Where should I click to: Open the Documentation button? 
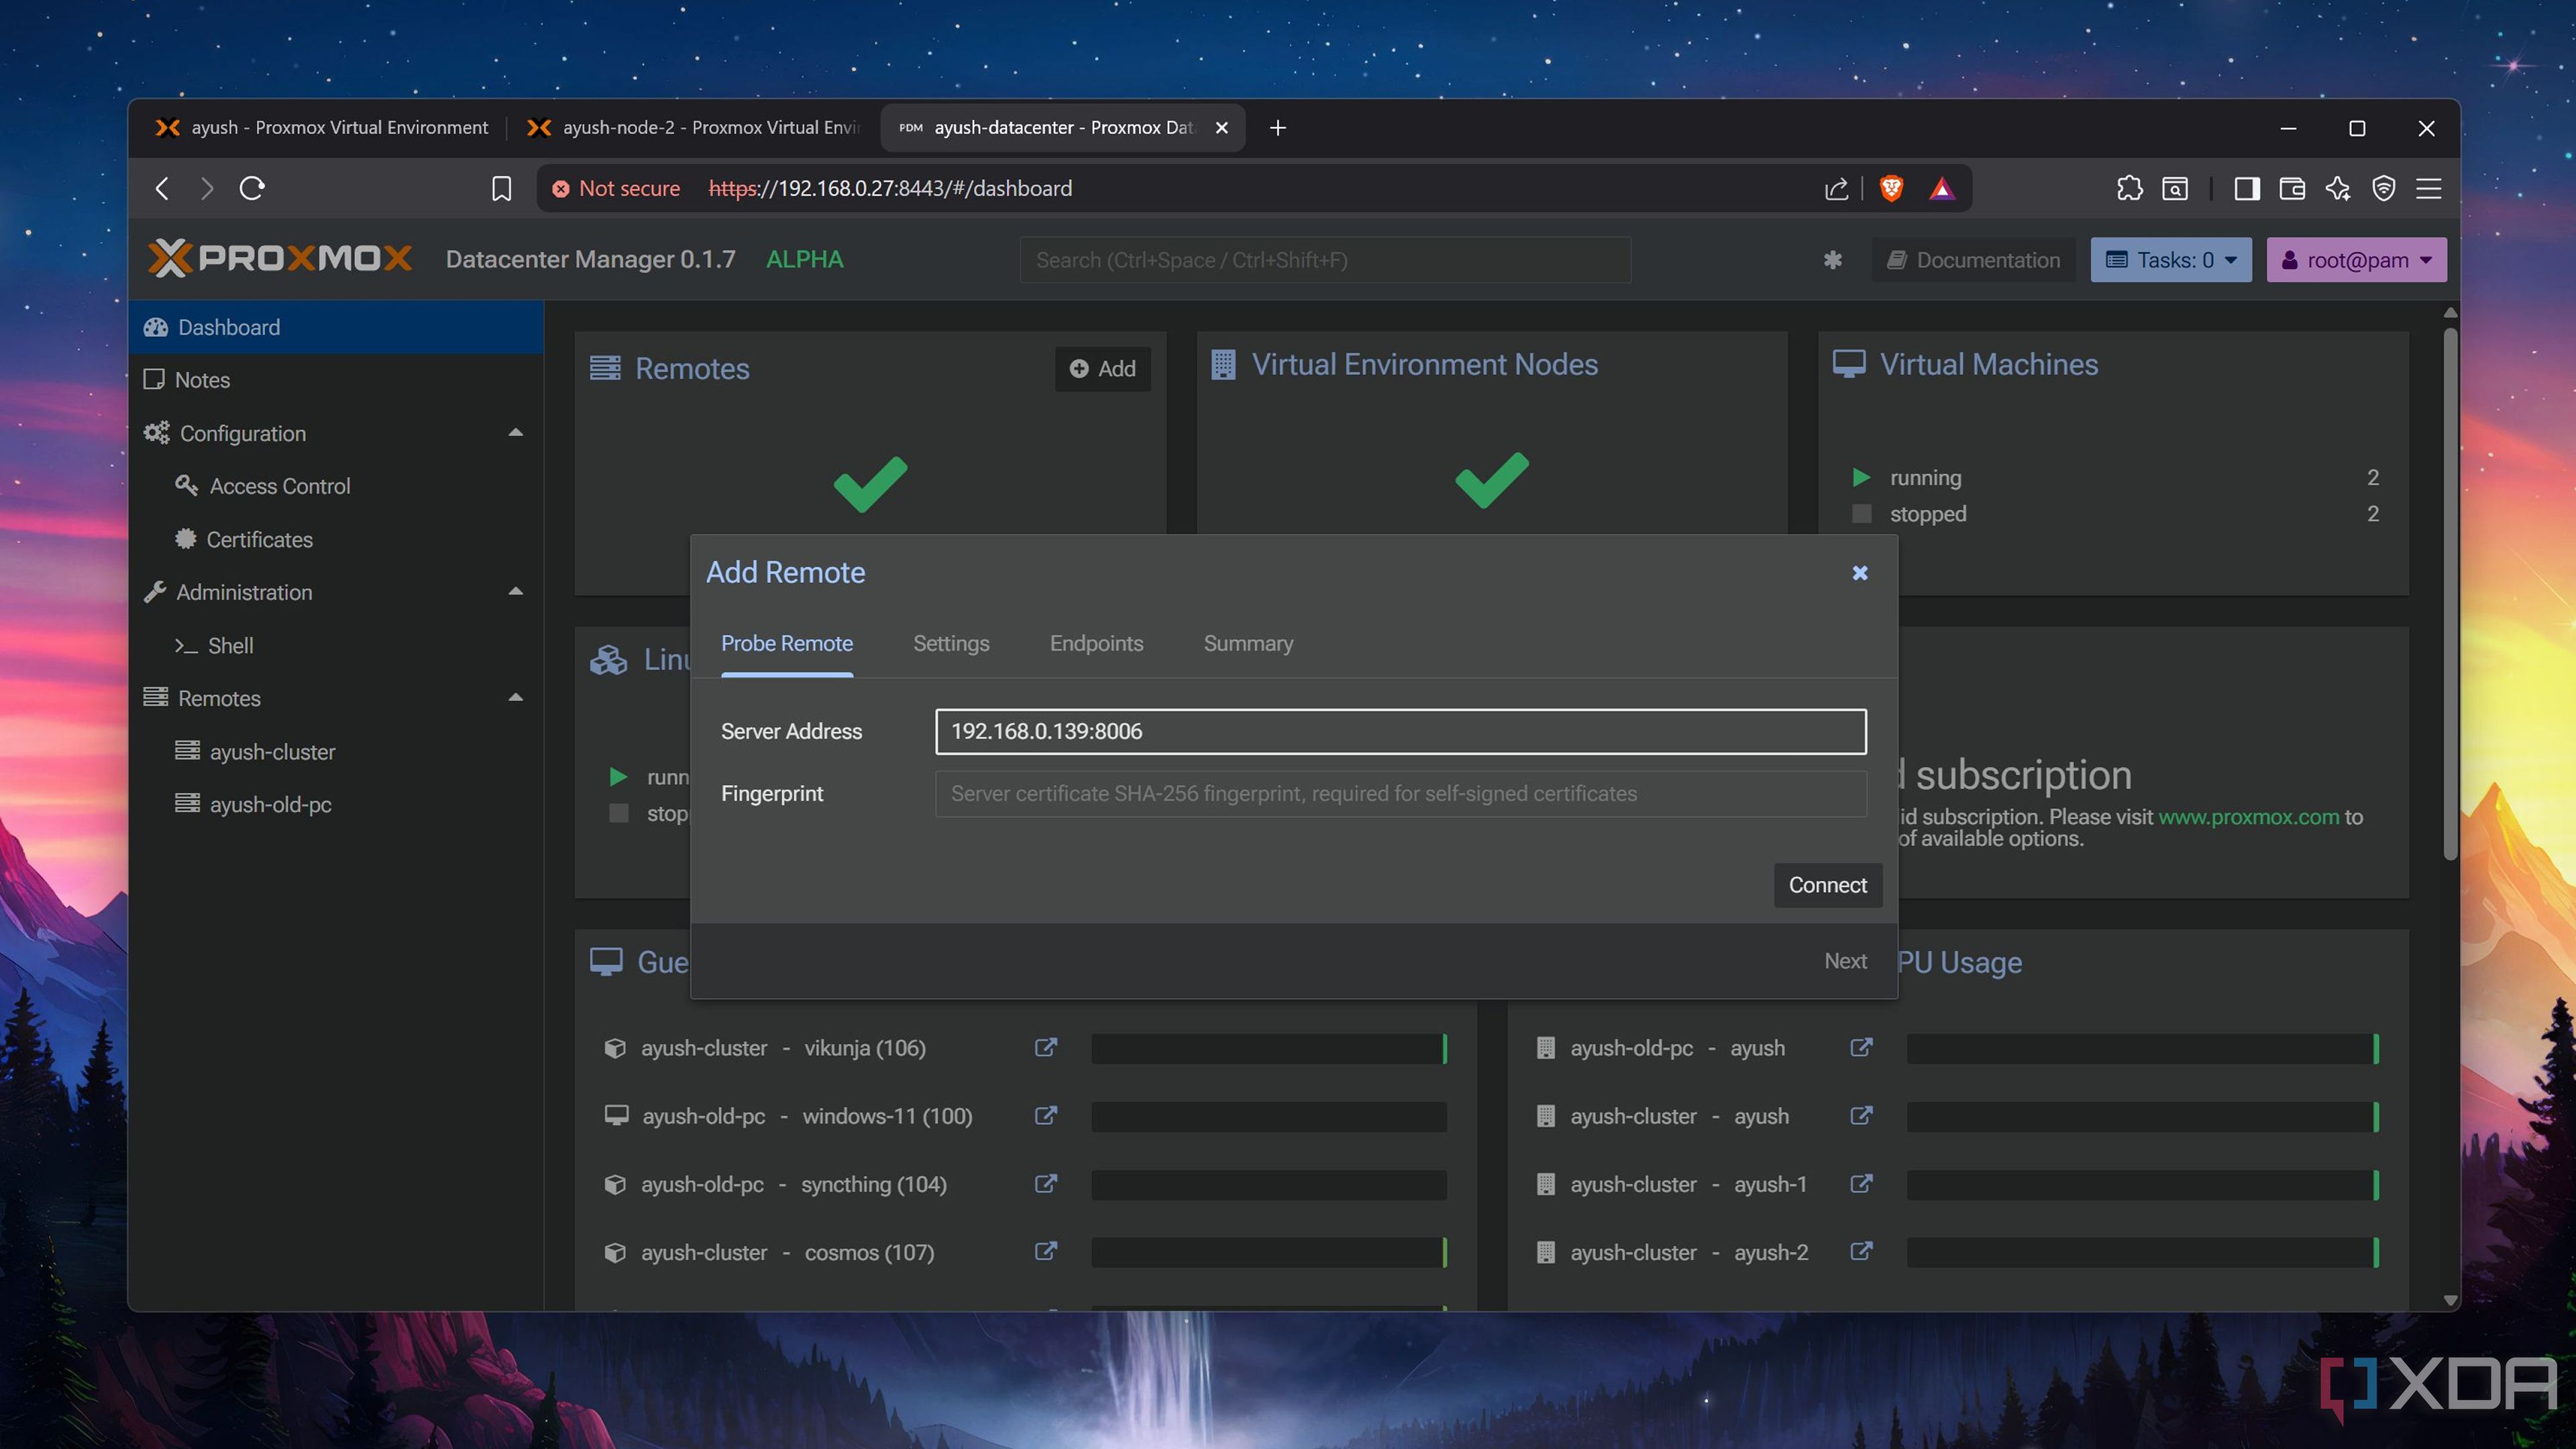(x=1974, y=260)
